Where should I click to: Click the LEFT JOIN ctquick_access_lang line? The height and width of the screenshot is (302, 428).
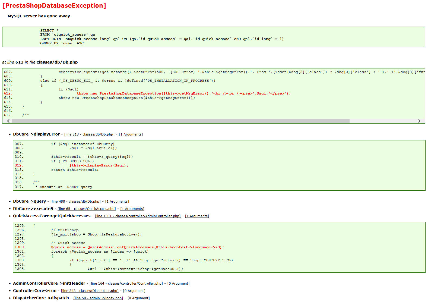(162, 39)
